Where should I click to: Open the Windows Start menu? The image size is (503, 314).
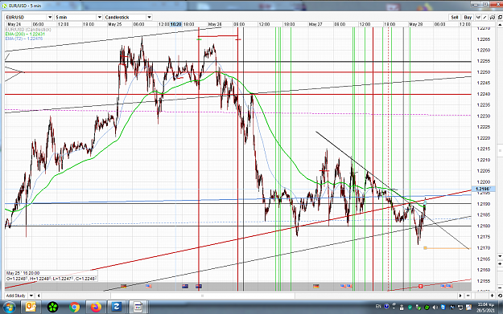(x=9, y=308)
